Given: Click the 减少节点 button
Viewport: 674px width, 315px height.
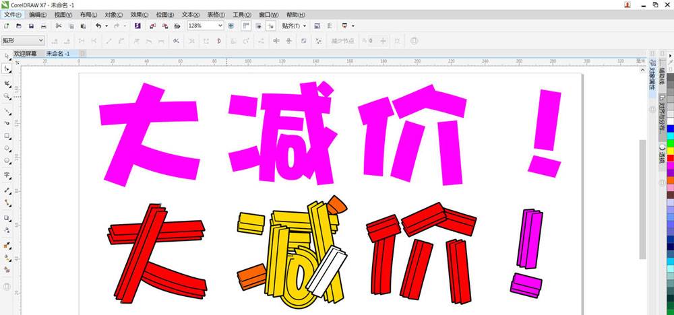Looking at the screenshot, I should point(343,40).
